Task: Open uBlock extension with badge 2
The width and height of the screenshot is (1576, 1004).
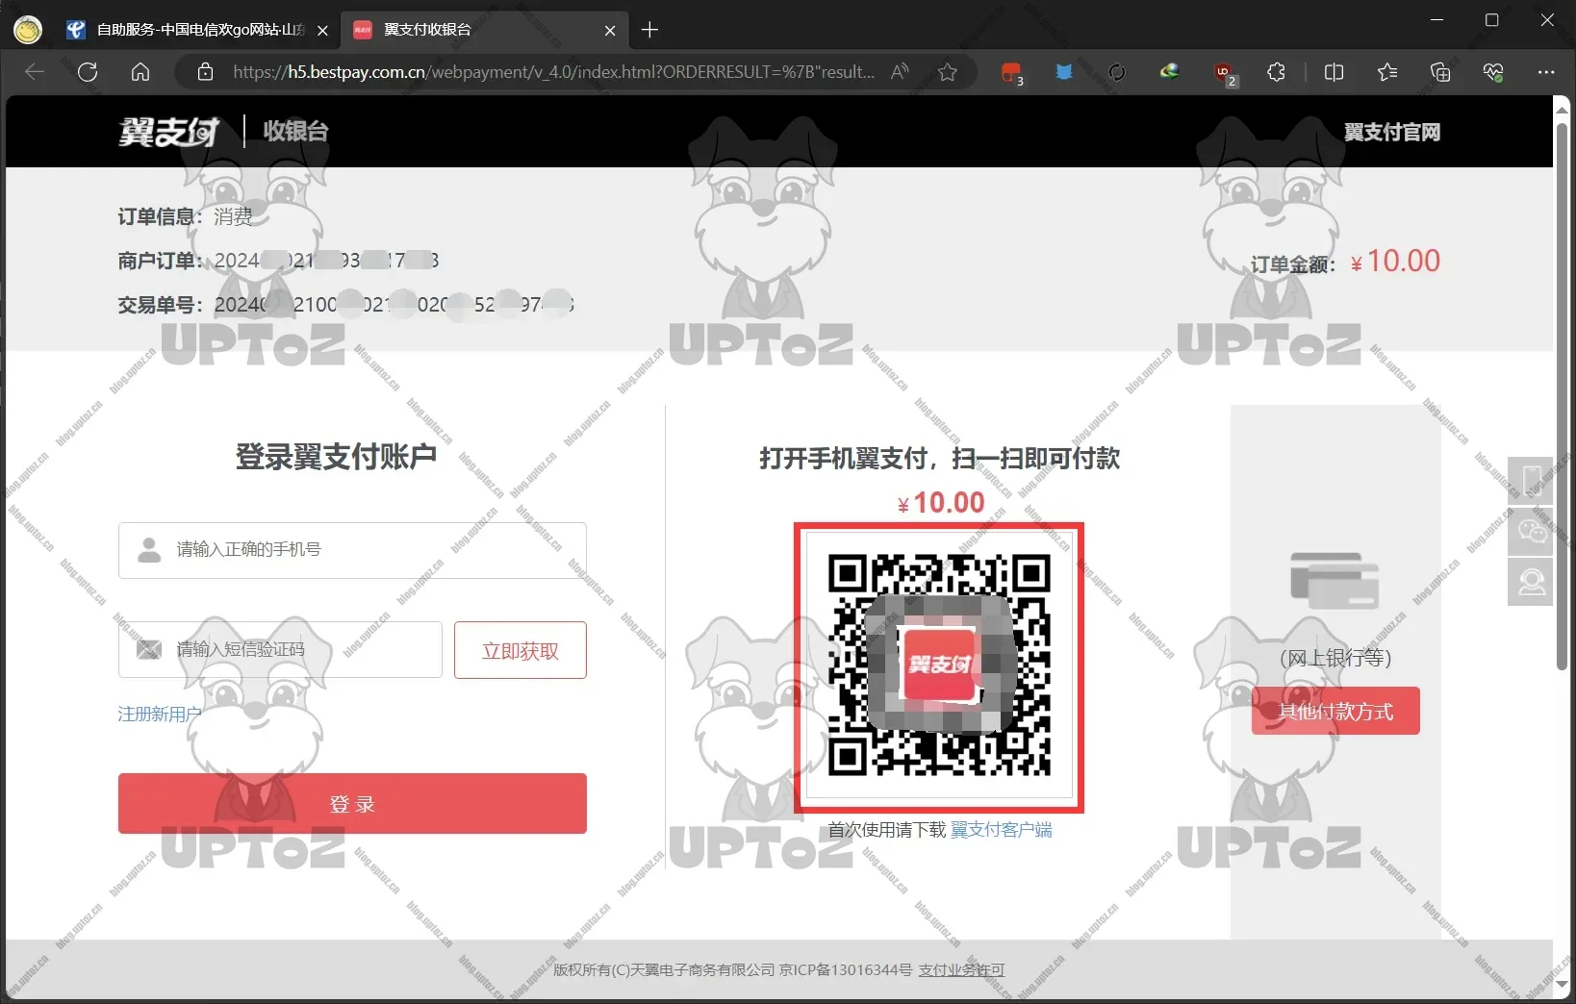Action: 1224,73
